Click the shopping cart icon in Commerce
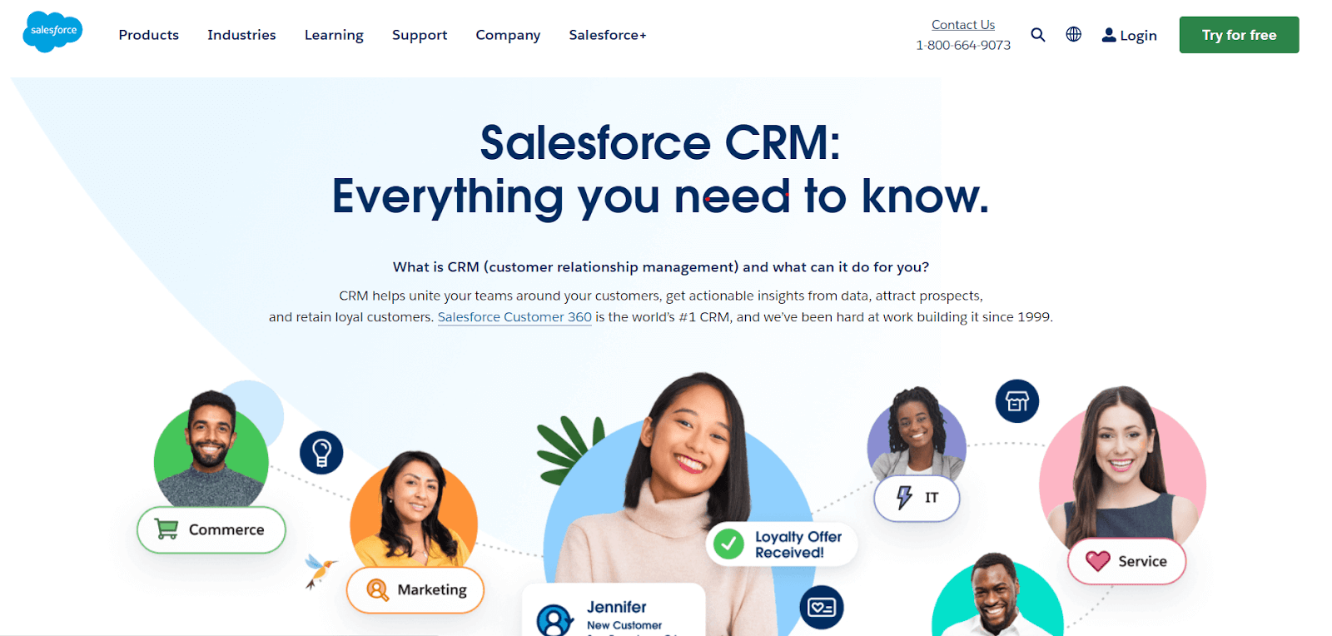The height and width of the screenshot is (636, 1332). (x=167, y=529)
